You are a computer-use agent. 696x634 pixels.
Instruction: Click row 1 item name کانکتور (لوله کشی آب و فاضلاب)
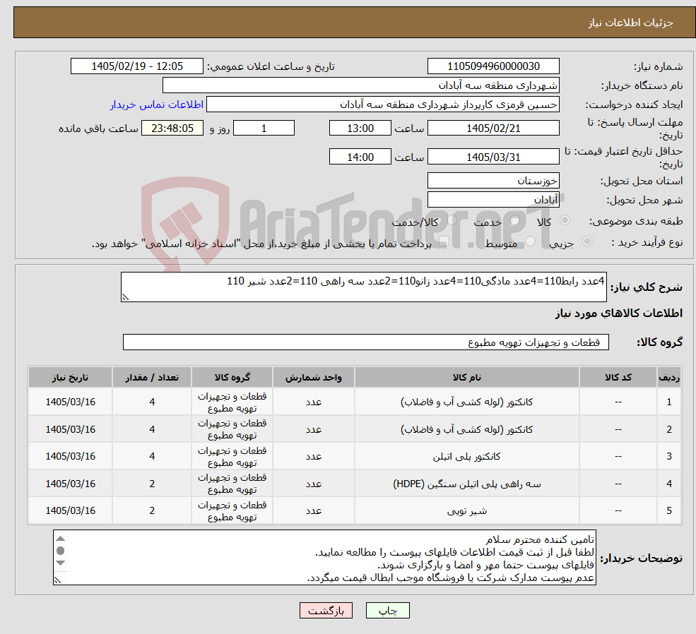[466, 402]
